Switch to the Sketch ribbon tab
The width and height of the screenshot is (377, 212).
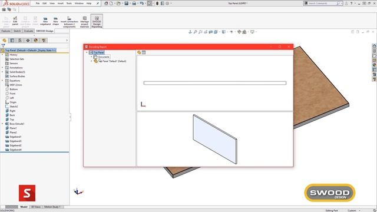[x=17, y=31]
